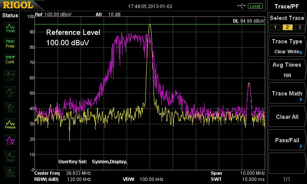The image size is (307, 184).
Task: Click the small spur peak at the right of graph
Action: [x=249, y=84]
